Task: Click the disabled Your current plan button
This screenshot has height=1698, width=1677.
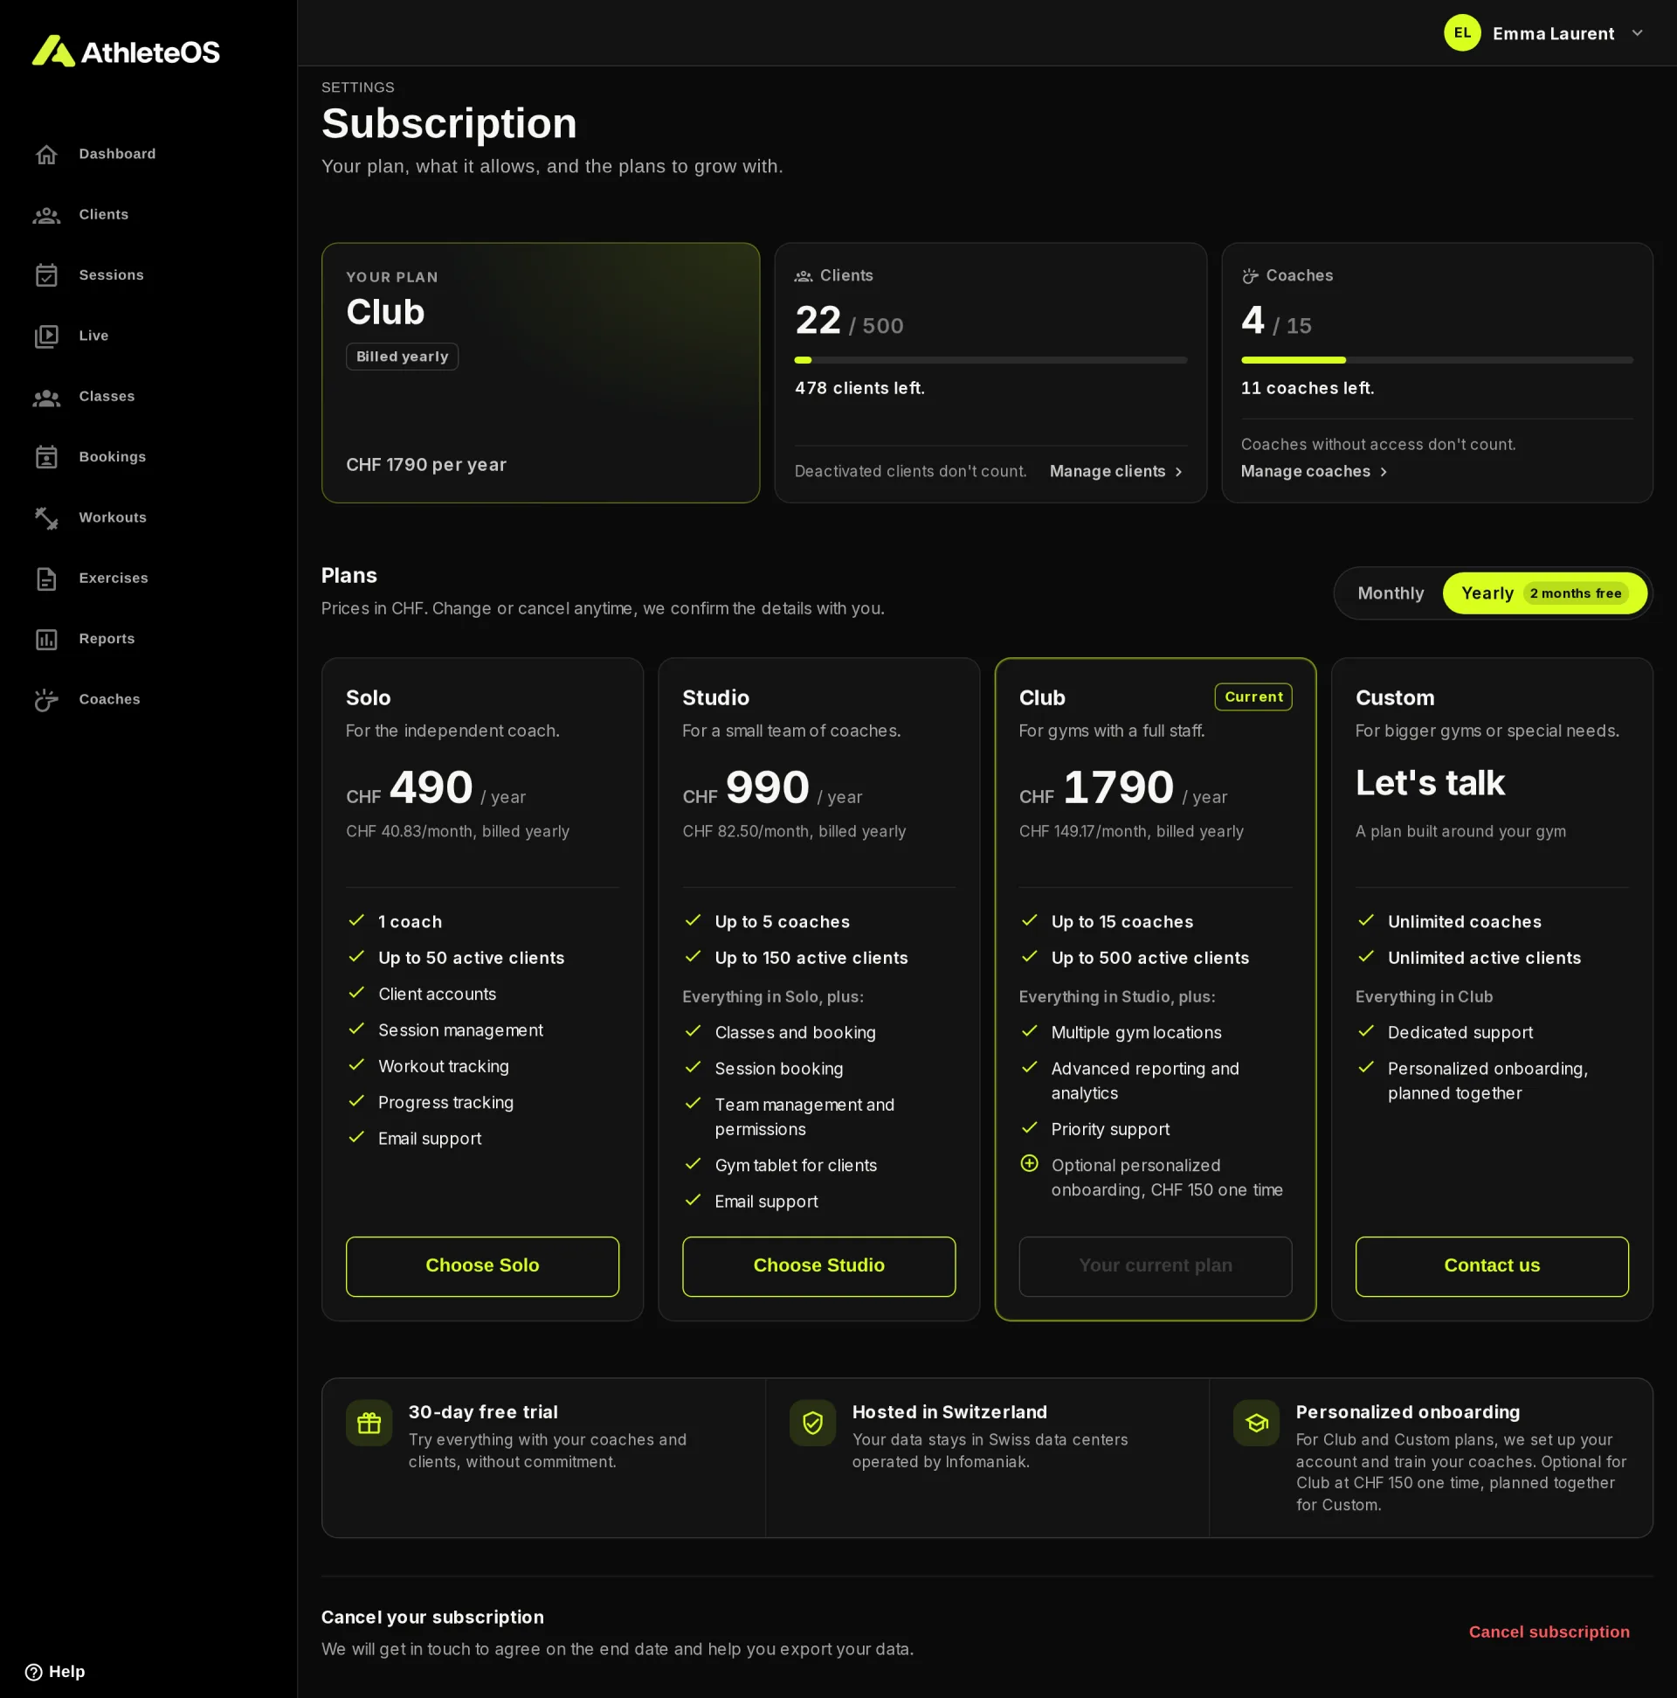Action: (x=1156, y=1266)
